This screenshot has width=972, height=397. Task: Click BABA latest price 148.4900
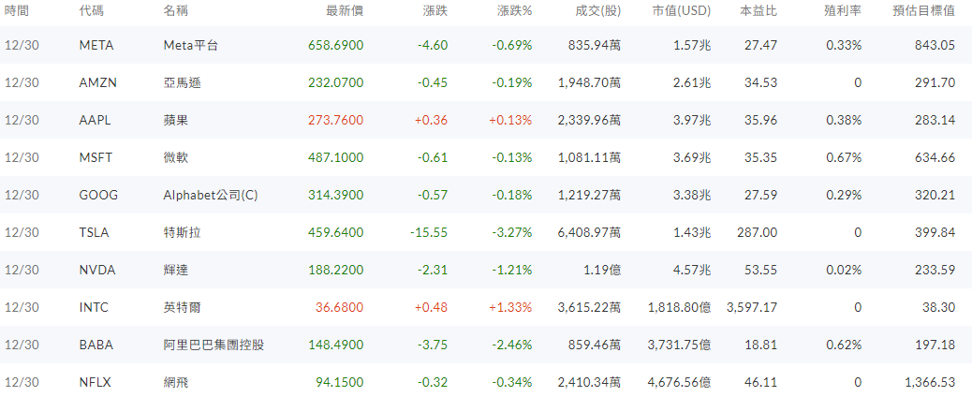[x=336, y=345]
